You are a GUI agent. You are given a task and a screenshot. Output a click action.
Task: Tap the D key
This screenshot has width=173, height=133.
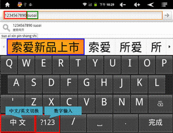51,84
